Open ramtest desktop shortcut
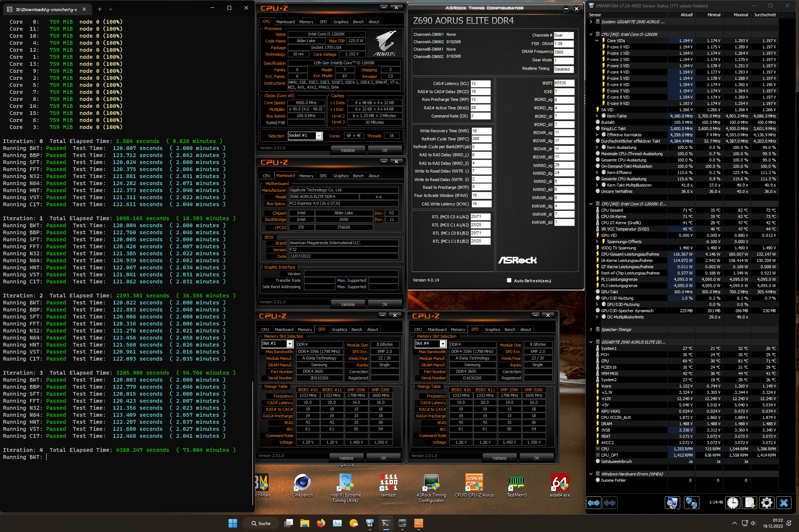 388,486
